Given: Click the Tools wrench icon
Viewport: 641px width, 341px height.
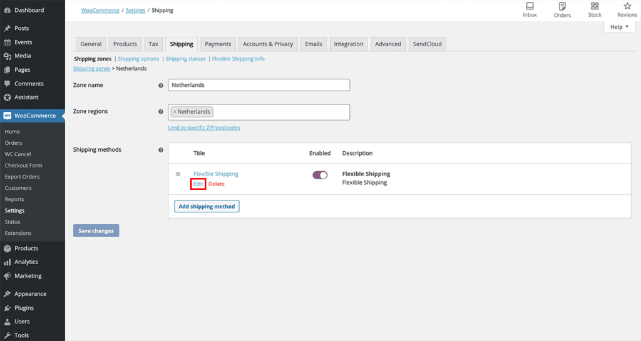Looking at the screenshot, I should tap(8, 335).
